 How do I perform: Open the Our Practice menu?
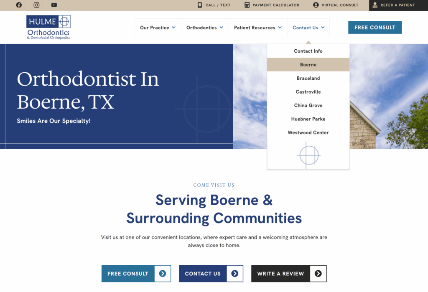(x=158, y=27)
